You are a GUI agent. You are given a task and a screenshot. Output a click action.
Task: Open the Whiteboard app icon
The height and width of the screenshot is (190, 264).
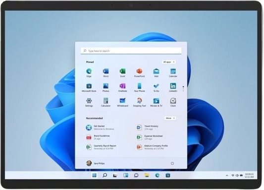pyautogui.click(x=122, y=102)
